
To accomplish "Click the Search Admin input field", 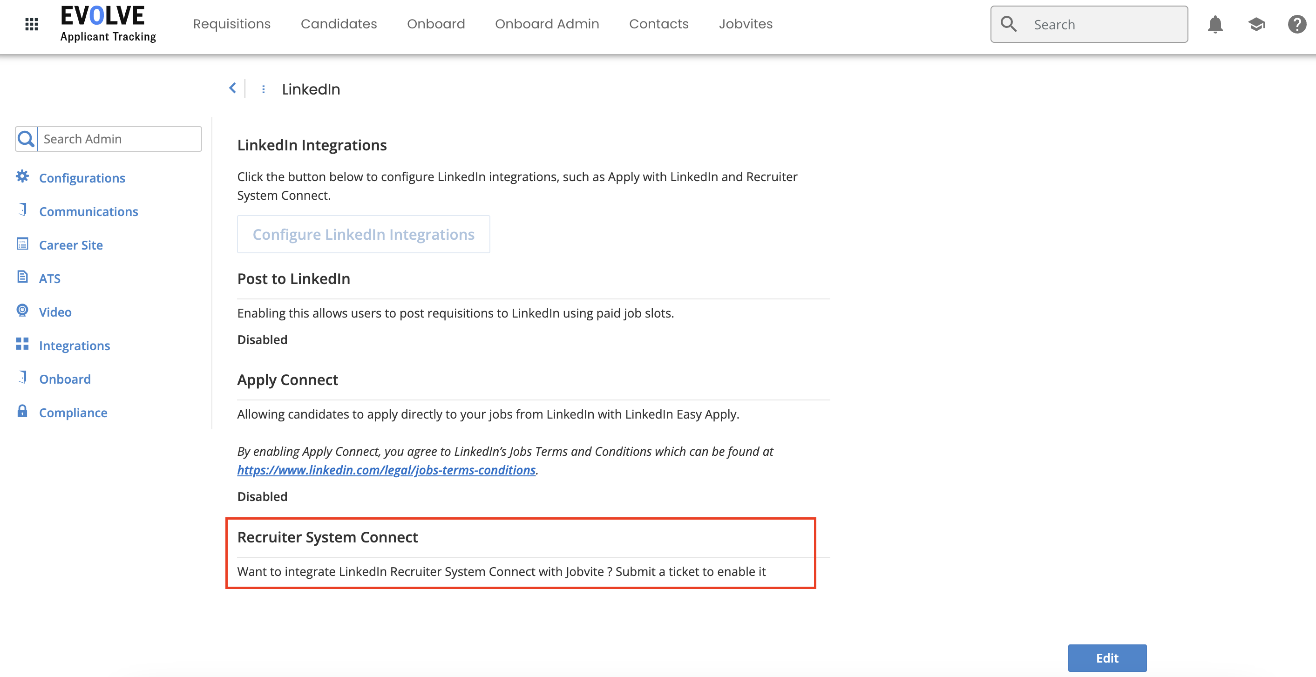I will 120,138.
